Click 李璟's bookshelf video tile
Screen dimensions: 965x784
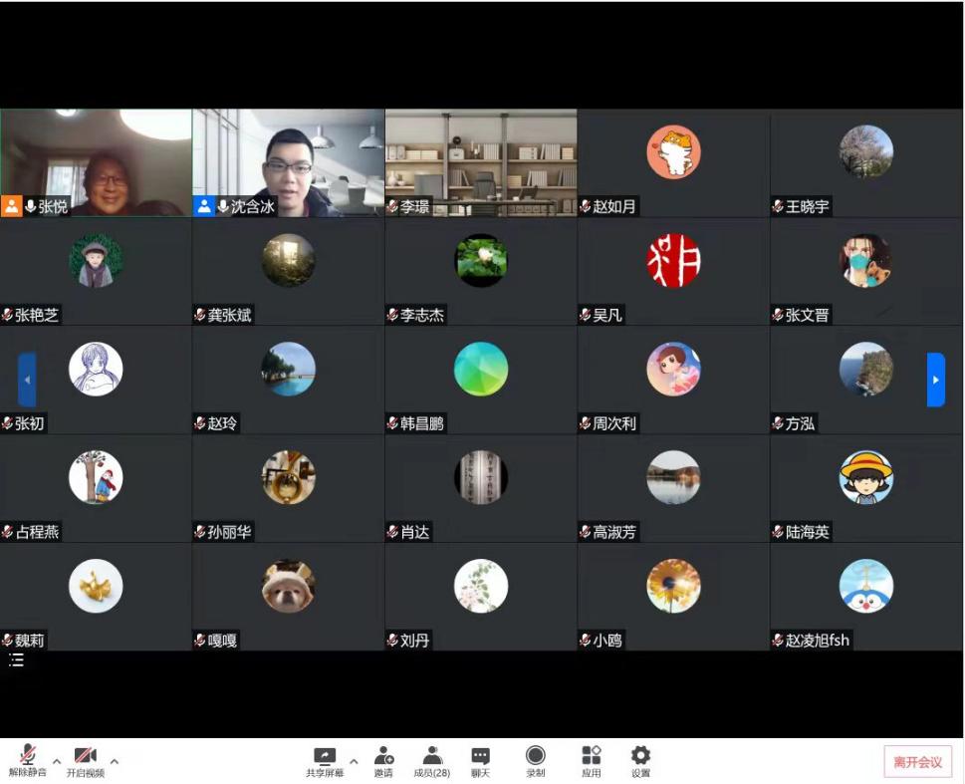coord(481,159)
